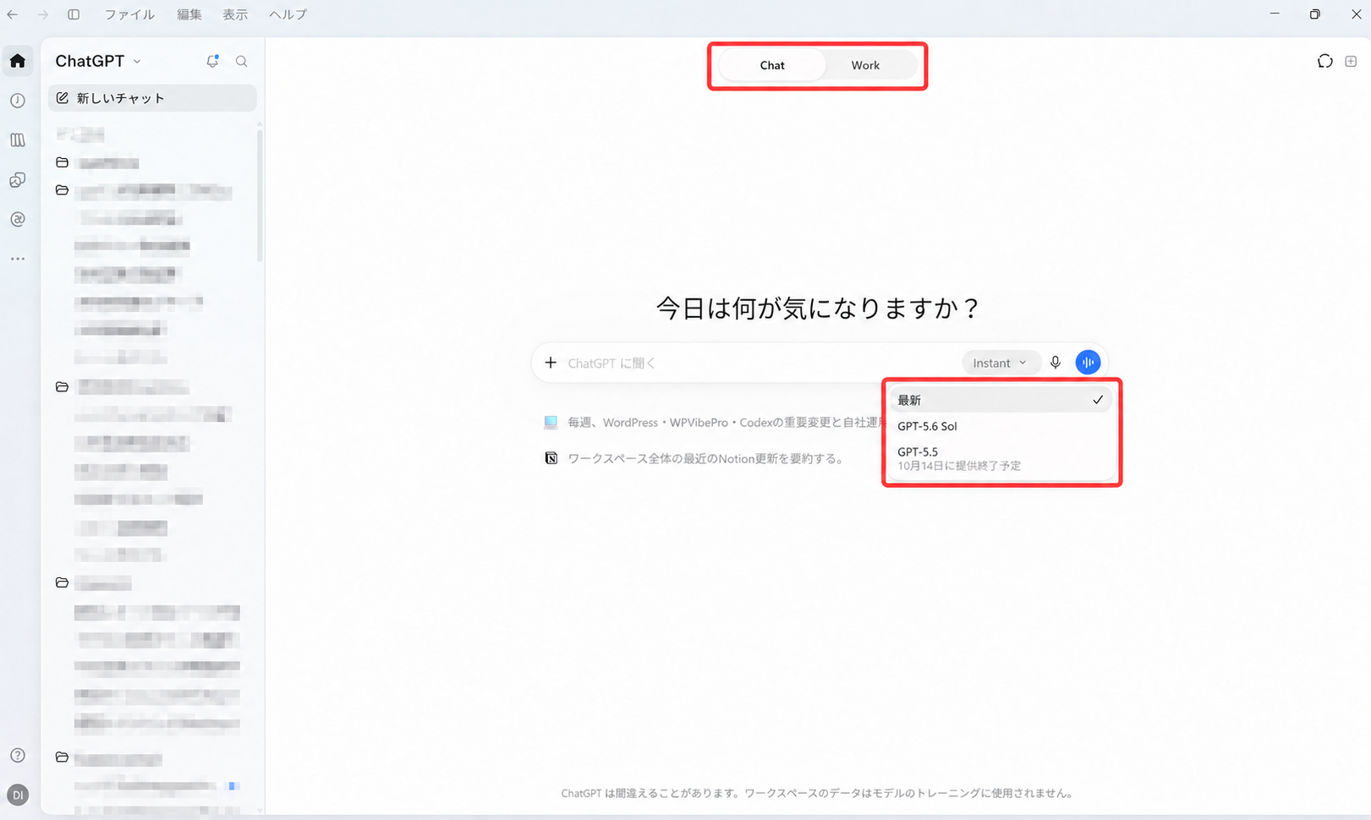
Task: Open the library books icon in the left rail
Action: (18, 140)
